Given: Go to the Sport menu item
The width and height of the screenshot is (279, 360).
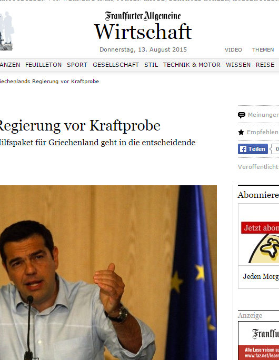Looking at the screenshot, I should point(77,65).
